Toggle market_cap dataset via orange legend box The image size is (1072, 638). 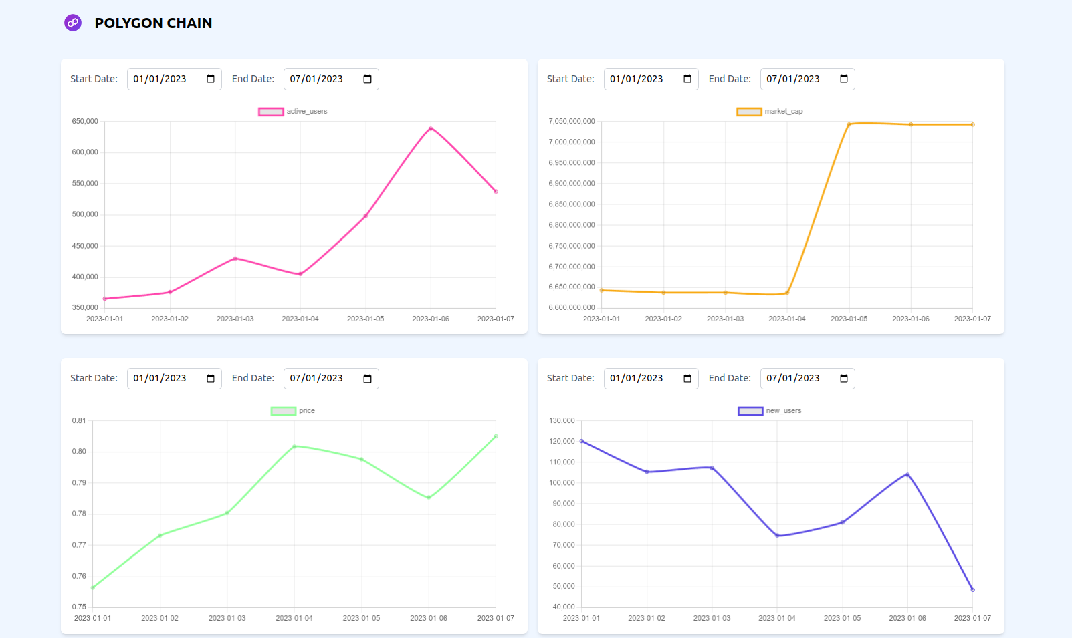749,112
